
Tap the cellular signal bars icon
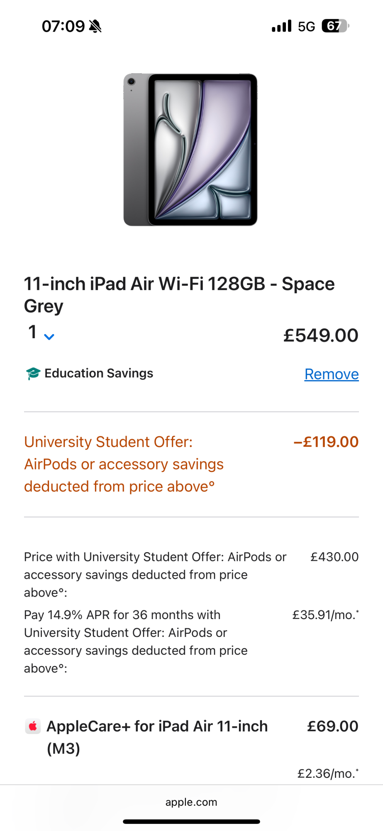[282, 26]
